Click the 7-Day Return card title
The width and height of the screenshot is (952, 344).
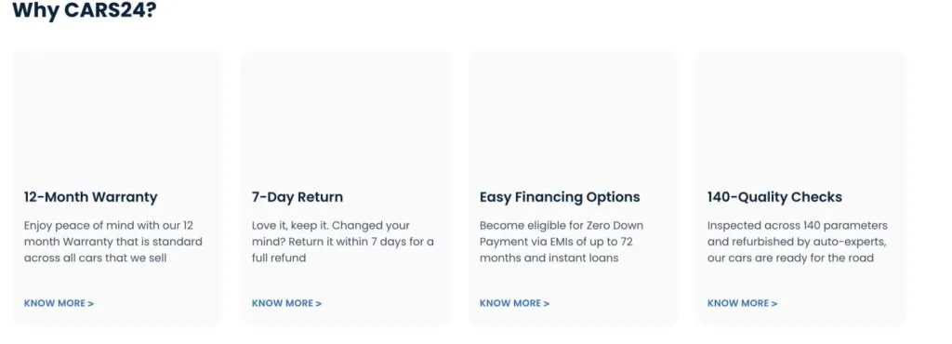click(x=297, y=197)
